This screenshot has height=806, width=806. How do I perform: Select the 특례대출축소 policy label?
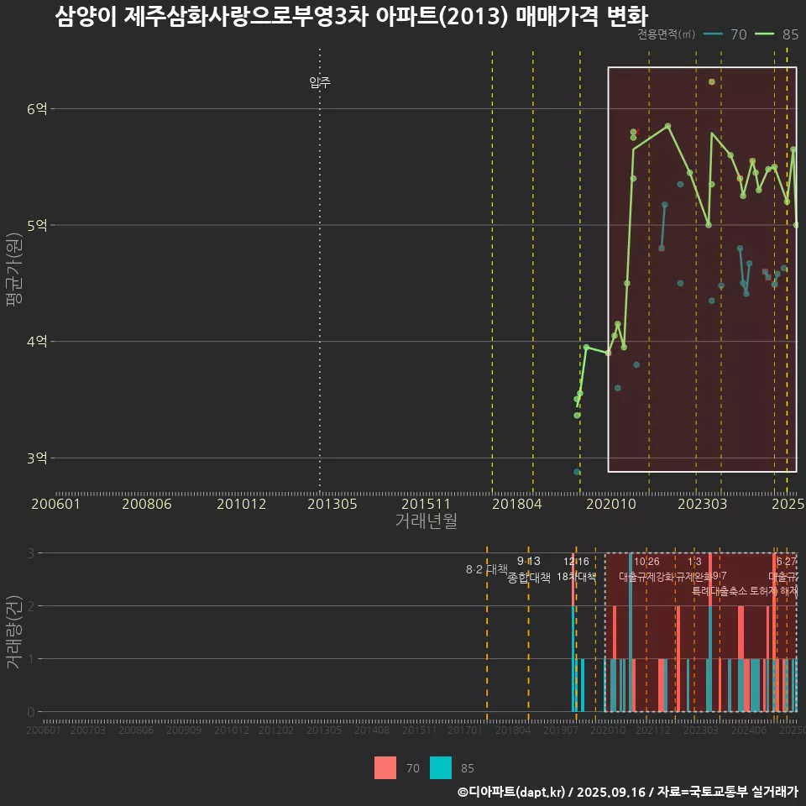coord(720,591)
